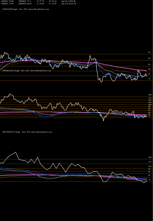Click the 94 price label on daily axis
This screenshot has height=221, width=153.
[x=149, y=52]
